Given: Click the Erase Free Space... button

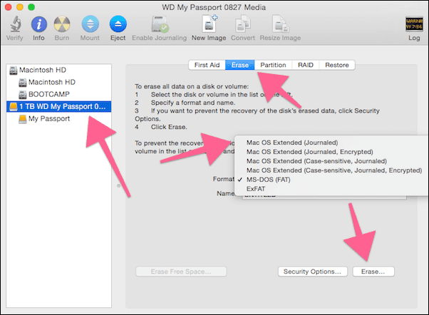Looking at the screenshot, I should pyautogui.click(x=181, y=272).
